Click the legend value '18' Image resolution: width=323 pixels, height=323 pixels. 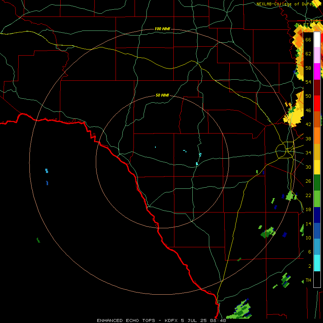tap(308, 210)
